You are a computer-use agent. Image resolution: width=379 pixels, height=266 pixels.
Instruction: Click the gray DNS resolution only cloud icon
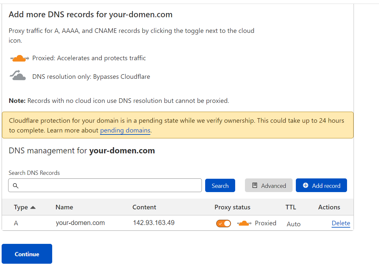click(x=18, y=76)
